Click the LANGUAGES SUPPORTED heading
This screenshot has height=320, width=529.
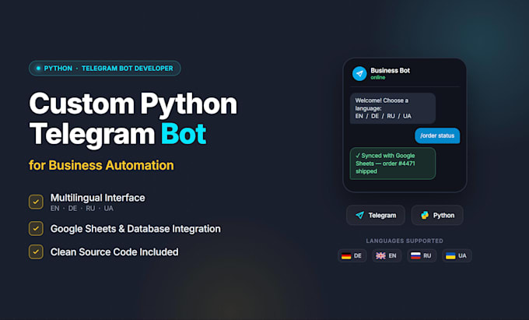[405, 241]
